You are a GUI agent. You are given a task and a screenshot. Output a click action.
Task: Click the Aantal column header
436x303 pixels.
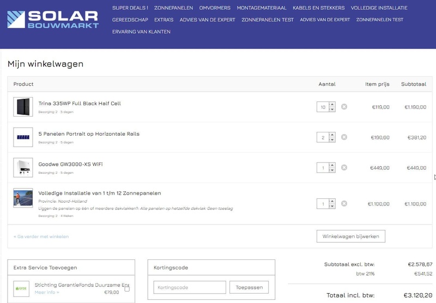tap(327, 84)
